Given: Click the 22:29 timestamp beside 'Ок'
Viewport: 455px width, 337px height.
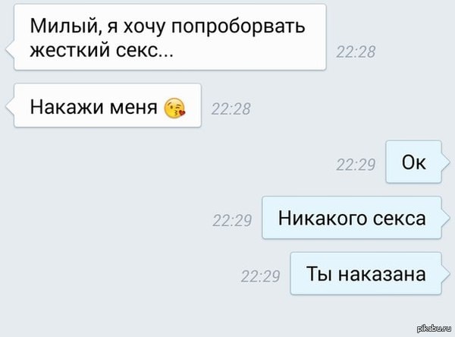Looking at the screenshot, I should [356, 165].
